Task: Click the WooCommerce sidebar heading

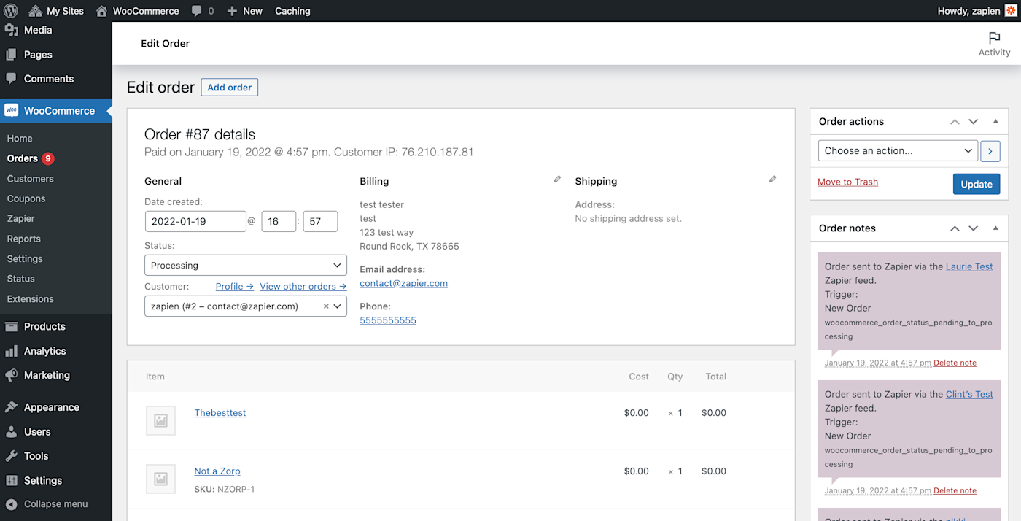Action: click(x=59, y=111)
